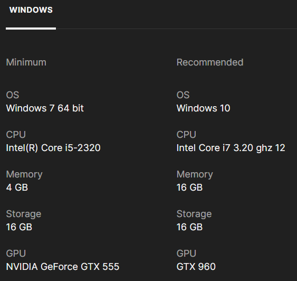Screen dimensions: 297x281
Task: Click the OS label under Recommended
Action: [x=183, y=95]
